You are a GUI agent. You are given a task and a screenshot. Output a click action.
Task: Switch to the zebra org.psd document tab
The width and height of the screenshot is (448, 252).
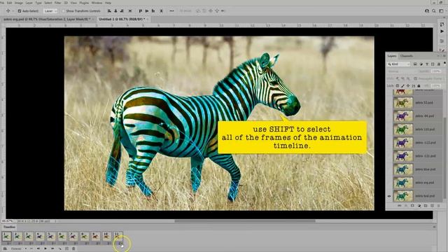48,19
